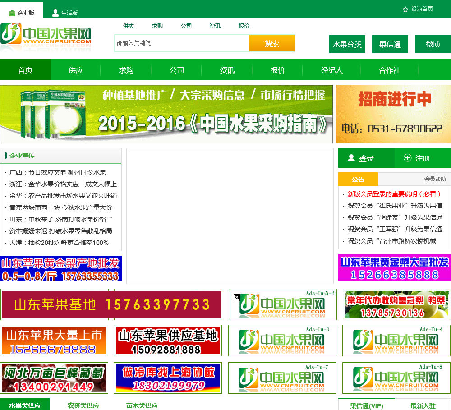Switch to the 生活版 tab

[65, 13]
